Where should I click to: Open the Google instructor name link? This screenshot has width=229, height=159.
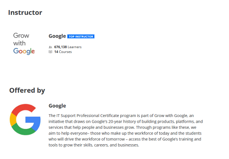tap(57, 36)
